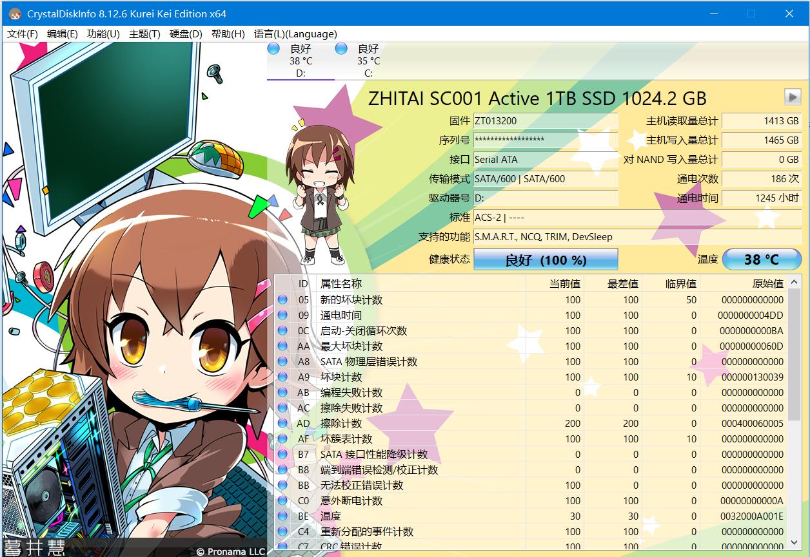Click the 接口 field showing Serial ATA

click(546, 159)
